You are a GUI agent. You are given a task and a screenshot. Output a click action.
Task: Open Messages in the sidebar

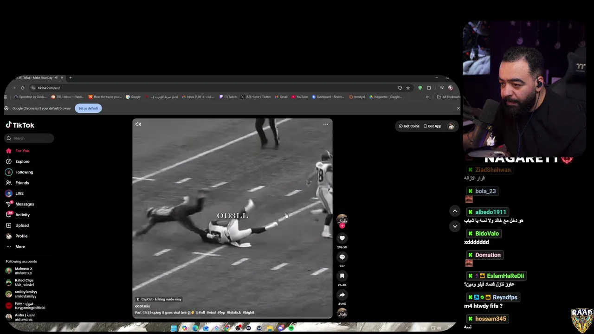20,204
